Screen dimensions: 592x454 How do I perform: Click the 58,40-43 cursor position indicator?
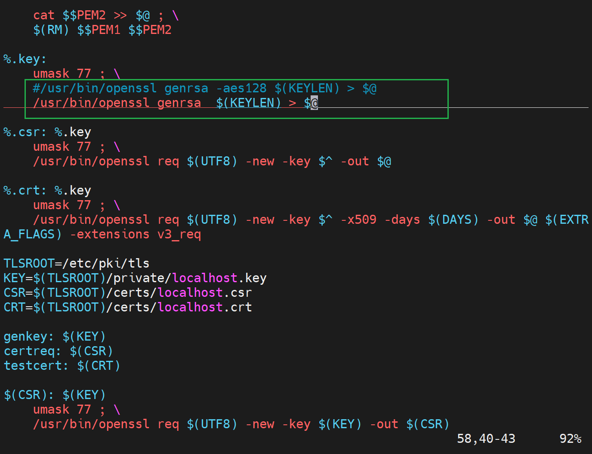486,439
